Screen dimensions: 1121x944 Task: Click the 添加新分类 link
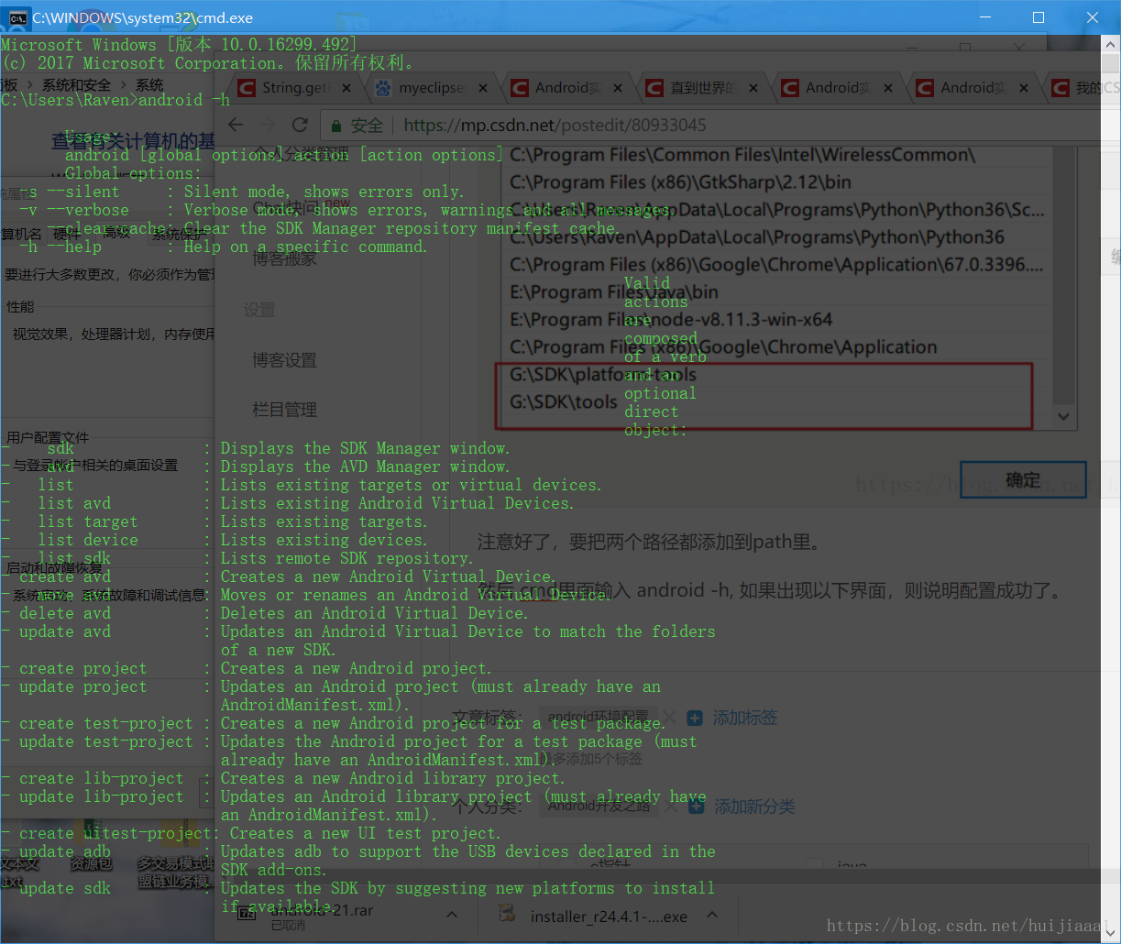pyautogui.click(x=754, y=807)
